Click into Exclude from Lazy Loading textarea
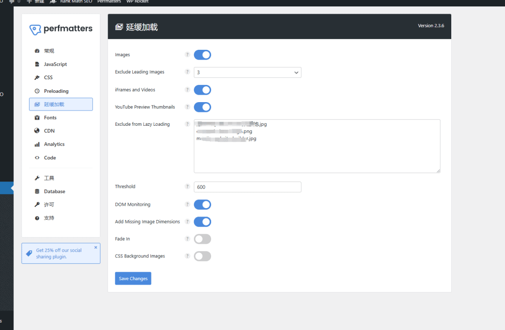This screenshot has height=330, width=505. (x=317, y=147)
